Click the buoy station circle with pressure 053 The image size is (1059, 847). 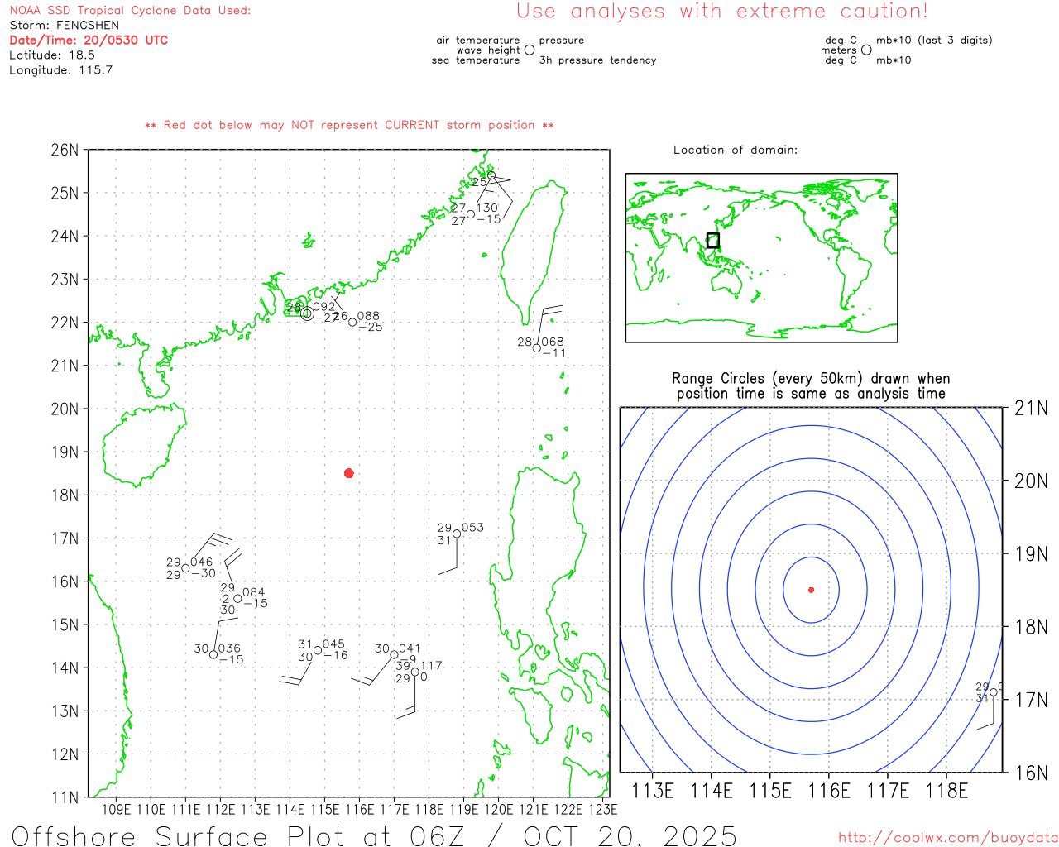click(457, 534)
